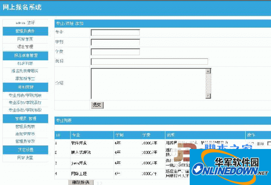Click the 介绍 textarea scroll-down arrow
The height and width of the screenshot is (185, 271).
208,96
